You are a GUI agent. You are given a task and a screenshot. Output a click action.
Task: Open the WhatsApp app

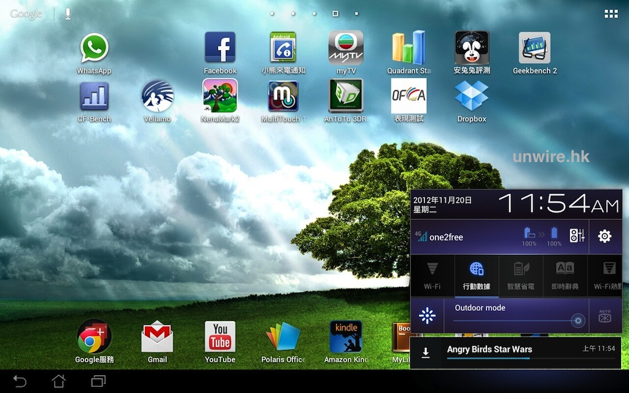coord(94,49)
